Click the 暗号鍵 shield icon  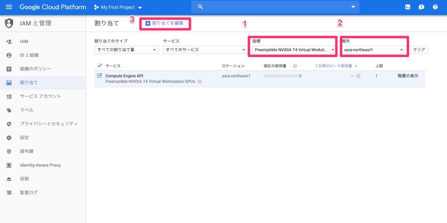9,151
